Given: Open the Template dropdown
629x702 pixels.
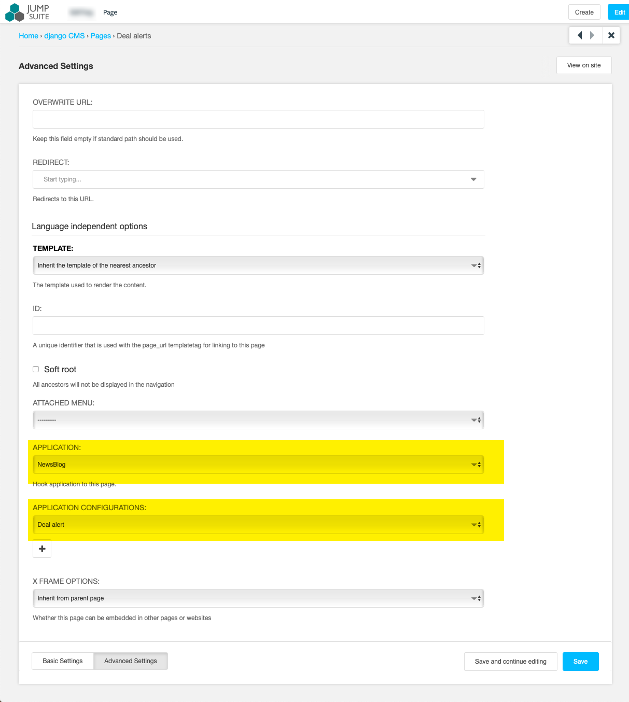Looking at the screenshot, I should [258, 265].
